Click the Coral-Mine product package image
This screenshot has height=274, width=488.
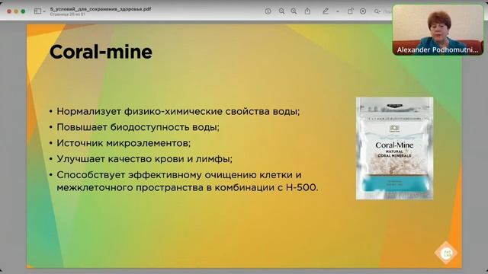coord(394,148)
